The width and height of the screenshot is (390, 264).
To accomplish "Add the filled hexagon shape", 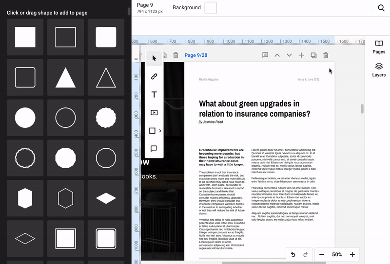I will point(25,198).
